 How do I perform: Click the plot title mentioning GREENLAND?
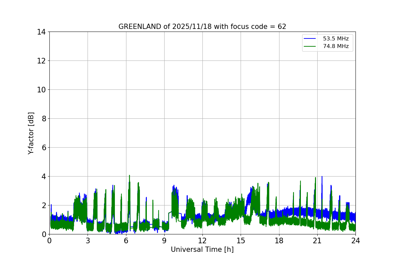pos(202,27)
